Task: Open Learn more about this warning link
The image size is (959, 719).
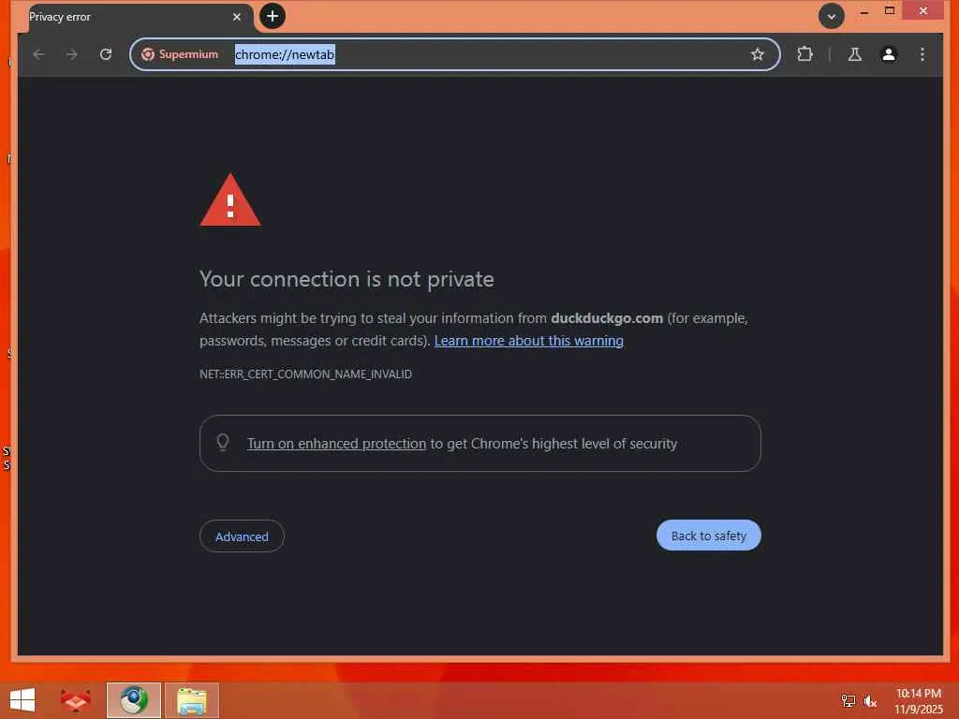Action: pyautogui.click(x=528, y=341)
